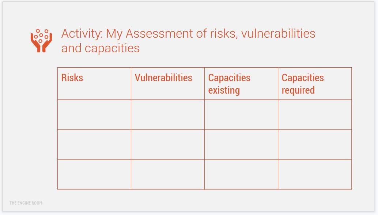The width and height of the screenshot is (378, 215).
Task: Select middle-row cell in Capacities required column
Action: pyautogui.click(x=315, y=144)
